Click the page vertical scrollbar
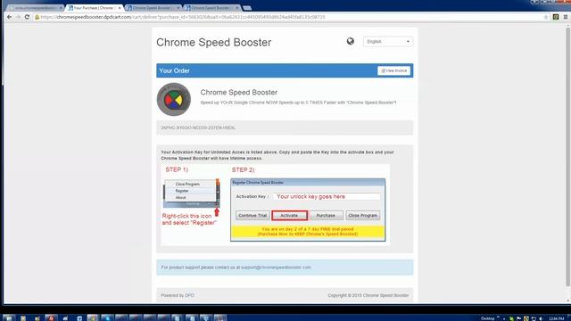Image resolution: width=571 pixels, height=321 pixels. tap(567, 157)
